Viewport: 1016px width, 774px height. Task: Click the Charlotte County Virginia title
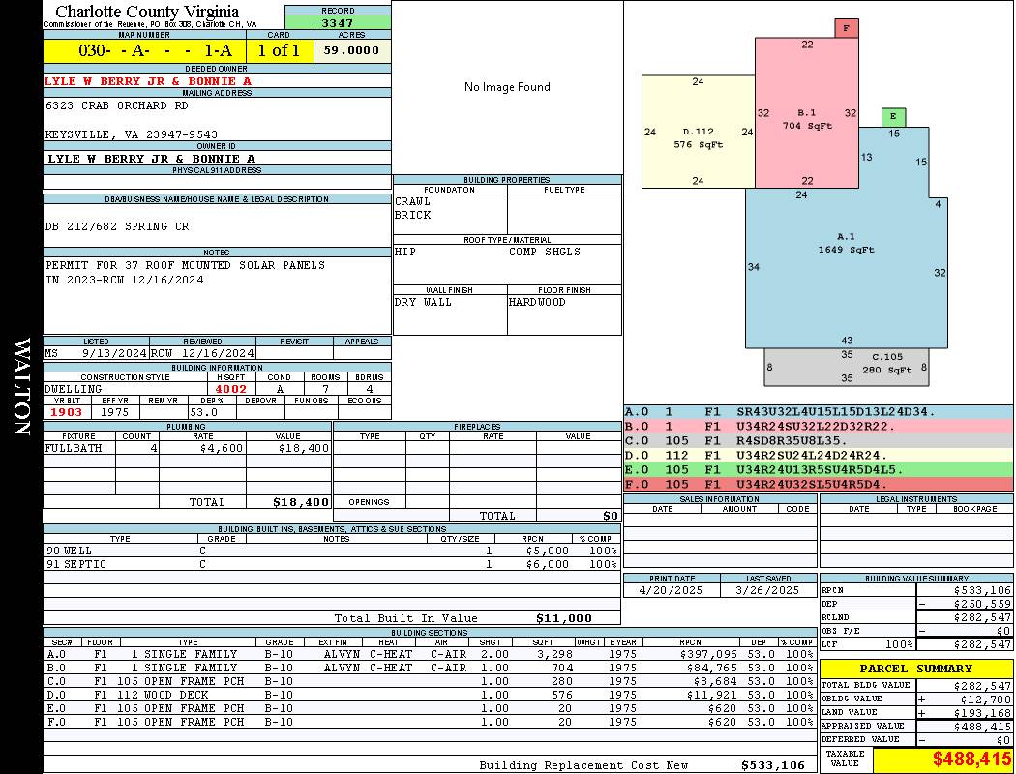point(147,12)
